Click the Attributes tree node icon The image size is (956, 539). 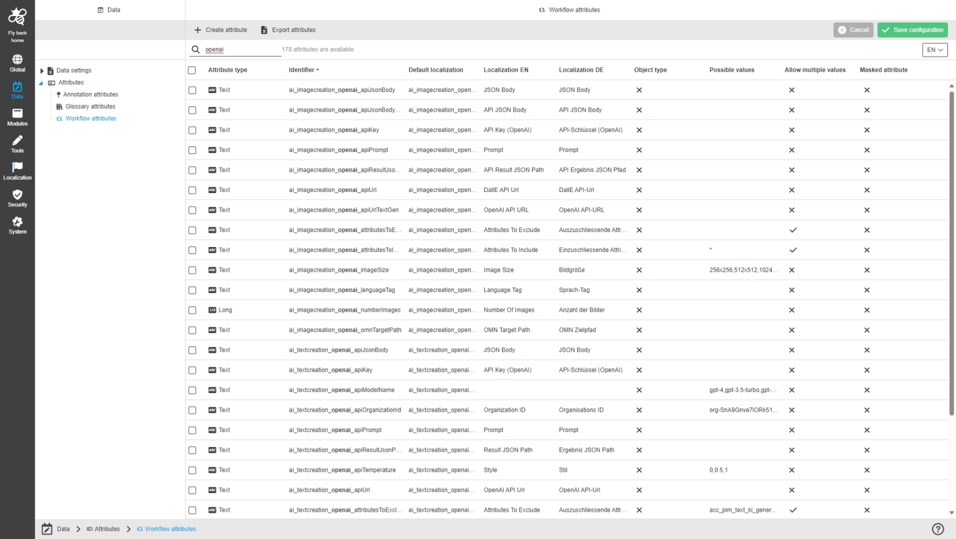pyautogui.click(x=51, y=83)
